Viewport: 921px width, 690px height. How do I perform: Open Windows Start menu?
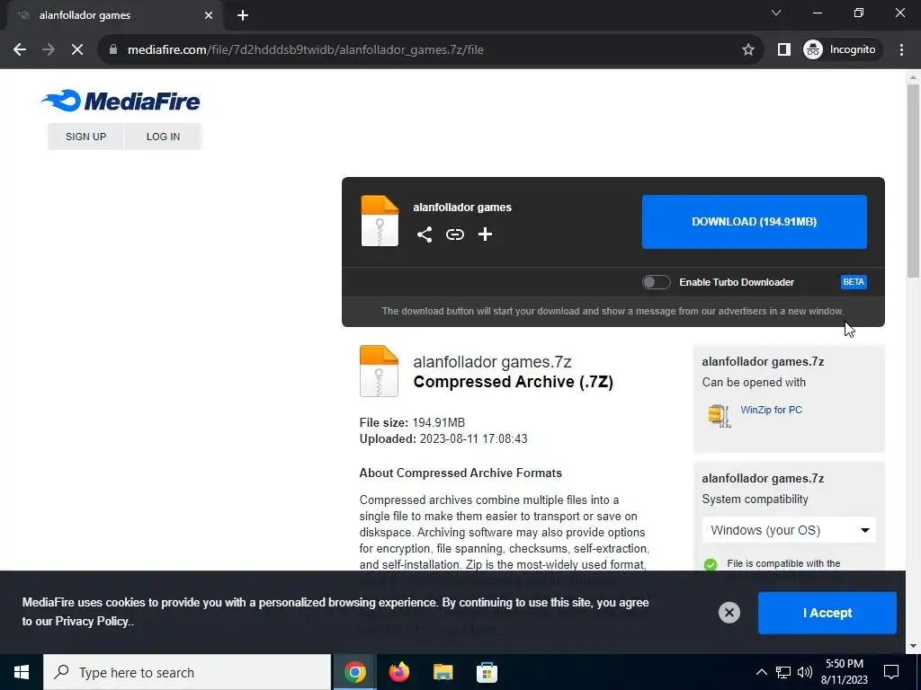coord(22,672)
